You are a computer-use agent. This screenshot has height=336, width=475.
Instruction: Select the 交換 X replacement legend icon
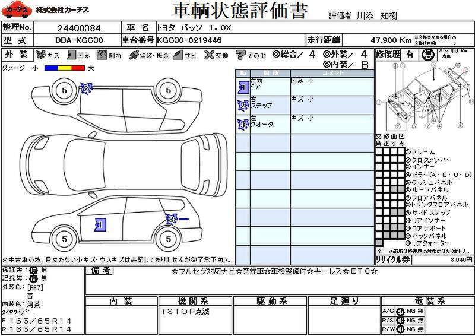209,55
